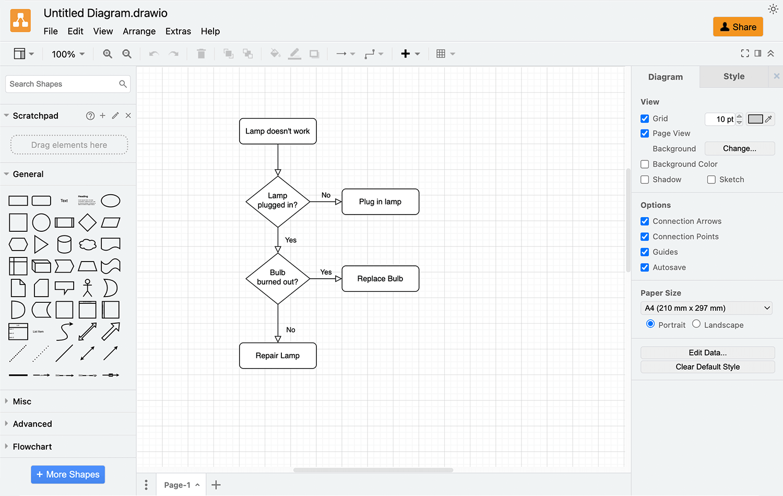783x496 pixels.
Task: Click the Undo arrow icon
Action: click(154, 54)
